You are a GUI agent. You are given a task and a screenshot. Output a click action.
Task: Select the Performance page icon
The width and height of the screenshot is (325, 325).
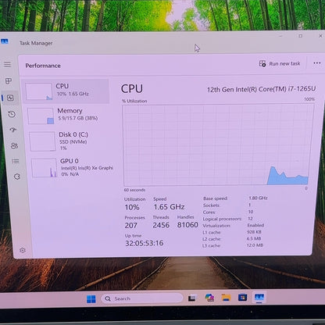click(x=10, y=98)
